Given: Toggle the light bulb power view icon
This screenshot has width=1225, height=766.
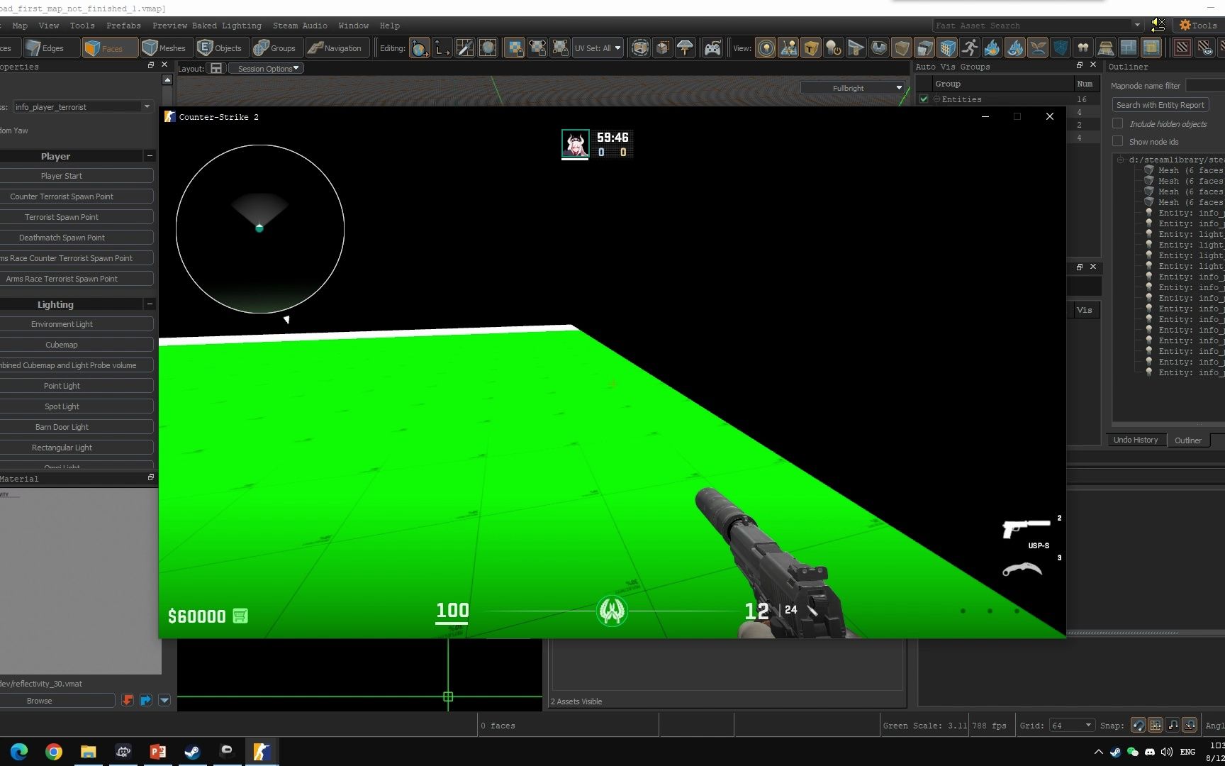Looking at the screenshot, I should [834, 48].
